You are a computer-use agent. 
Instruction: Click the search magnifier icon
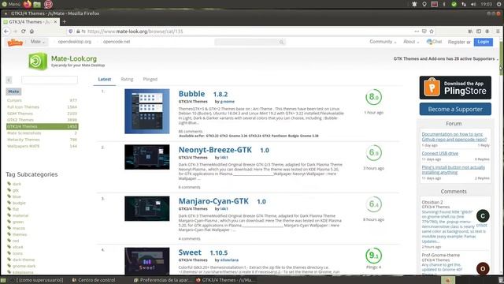click(x=281, y=42)
